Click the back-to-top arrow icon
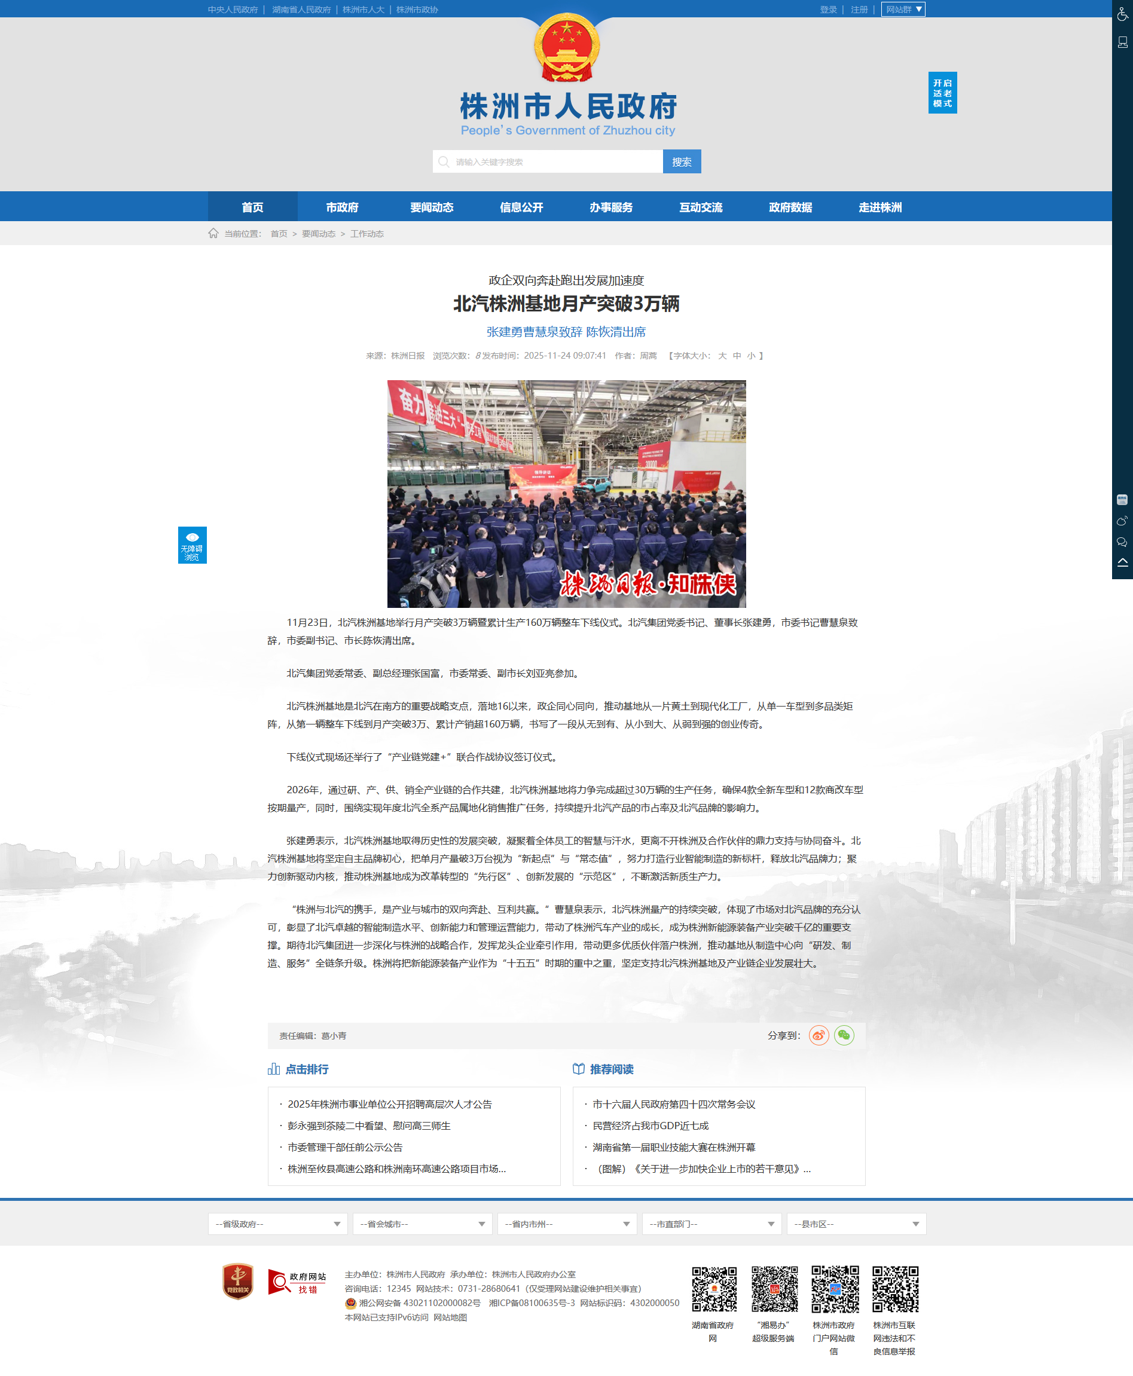This screenshot has height=1376, width=1133. coord(1122,562)
